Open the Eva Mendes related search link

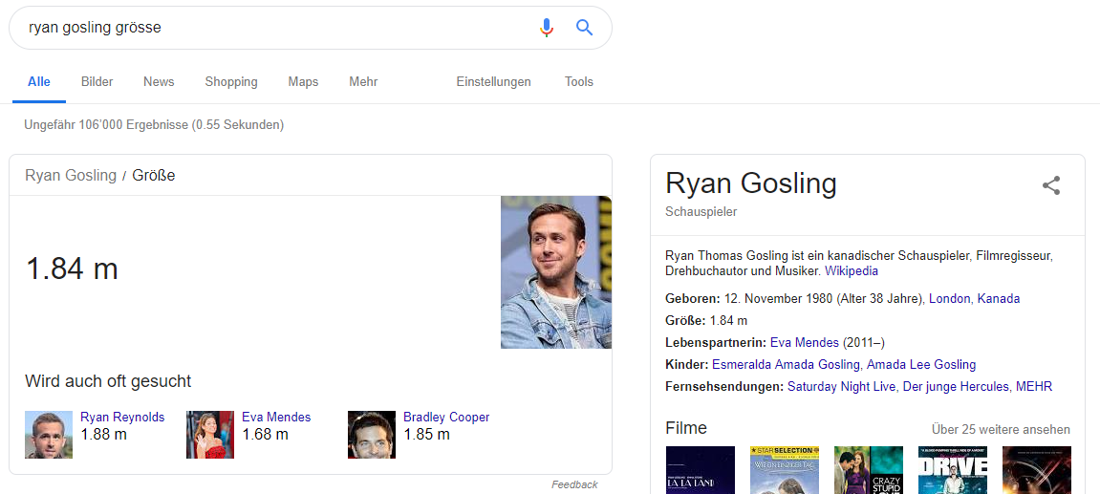(276, 417)
